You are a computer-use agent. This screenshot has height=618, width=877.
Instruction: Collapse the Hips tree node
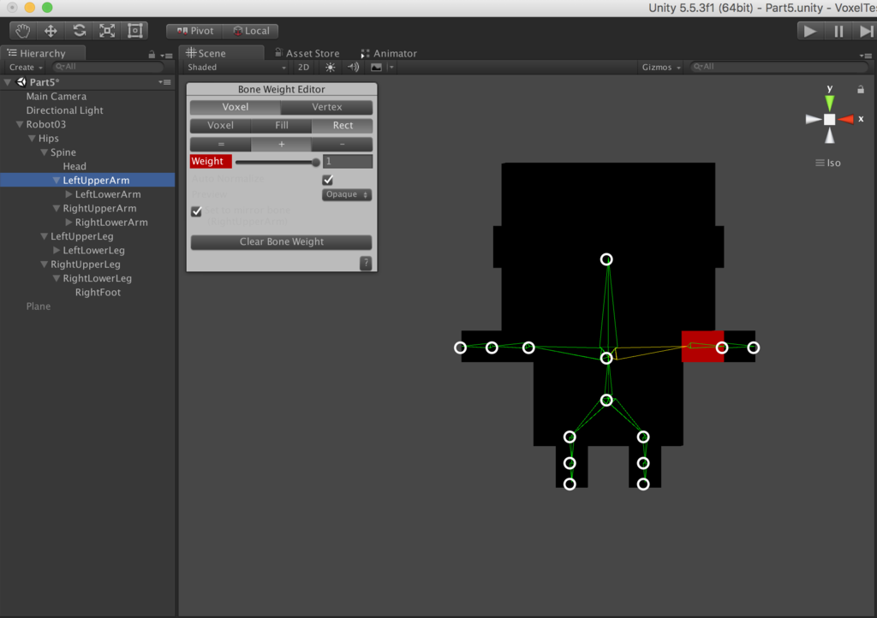coord(32,138)
